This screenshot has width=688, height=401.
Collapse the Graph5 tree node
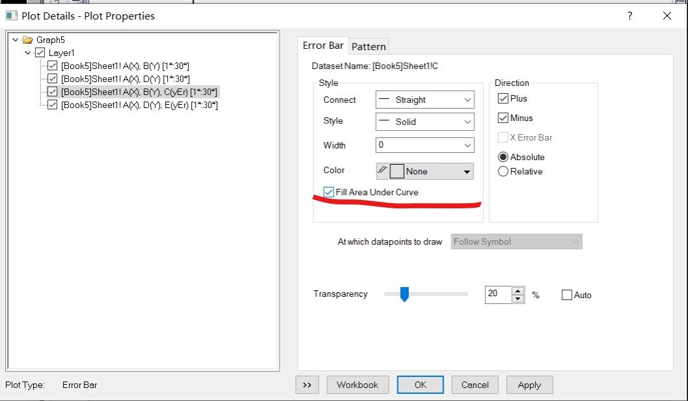(16, 40)
